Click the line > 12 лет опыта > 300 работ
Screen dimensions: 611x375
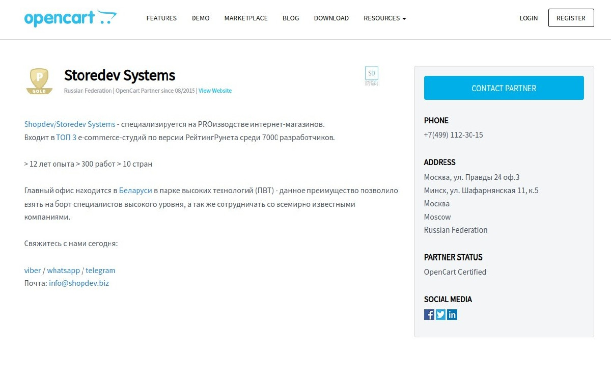click(x=70, y=164)
